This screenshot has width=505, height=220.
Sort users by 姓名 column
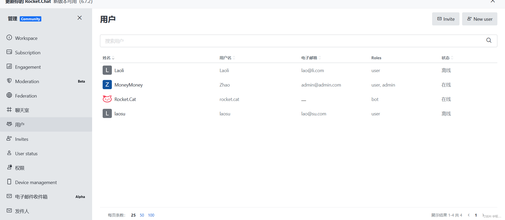pyautogui.click(x=108, y=58)
